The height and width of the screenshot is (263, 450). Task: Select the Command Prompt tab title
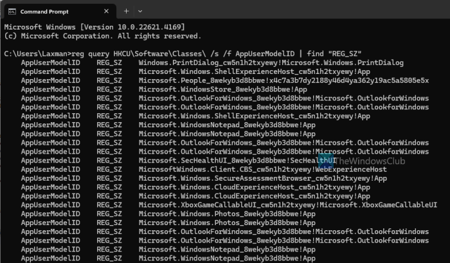tap(44, 12)
